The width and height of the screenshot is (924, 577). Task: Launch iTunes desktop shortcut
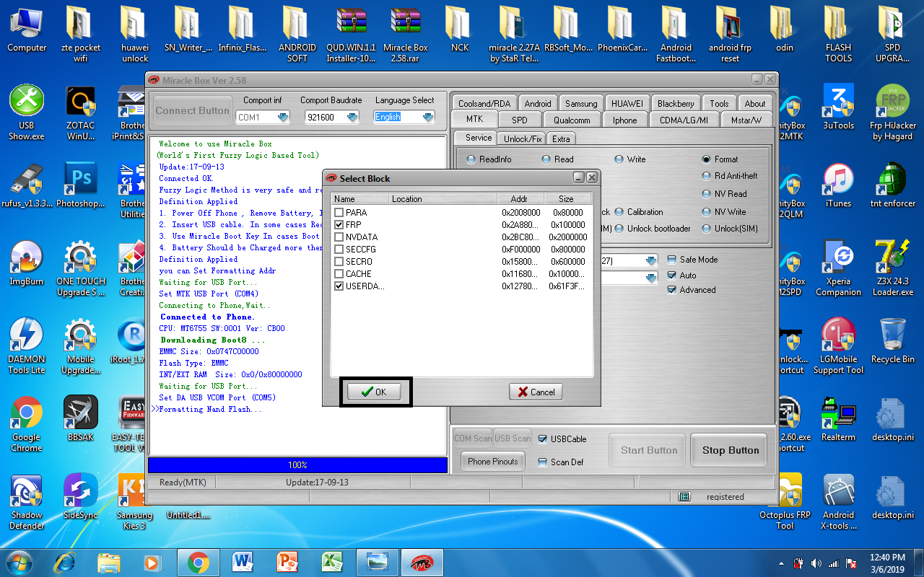pos(838,185)
